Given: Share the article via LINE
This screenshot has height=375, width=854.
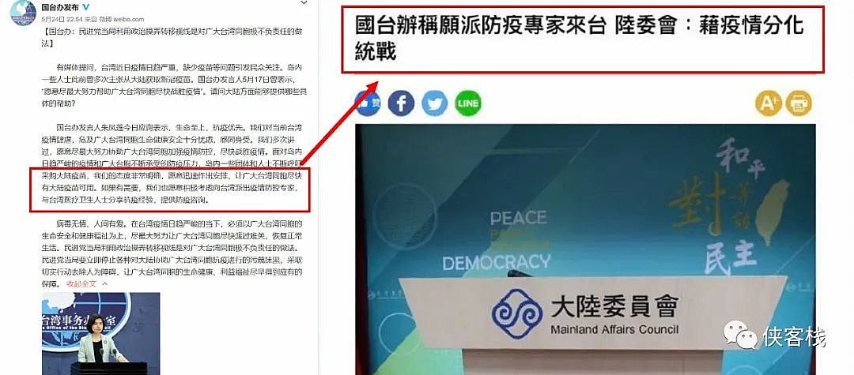Looking at the screenshot, I should (x=468, y=103).
